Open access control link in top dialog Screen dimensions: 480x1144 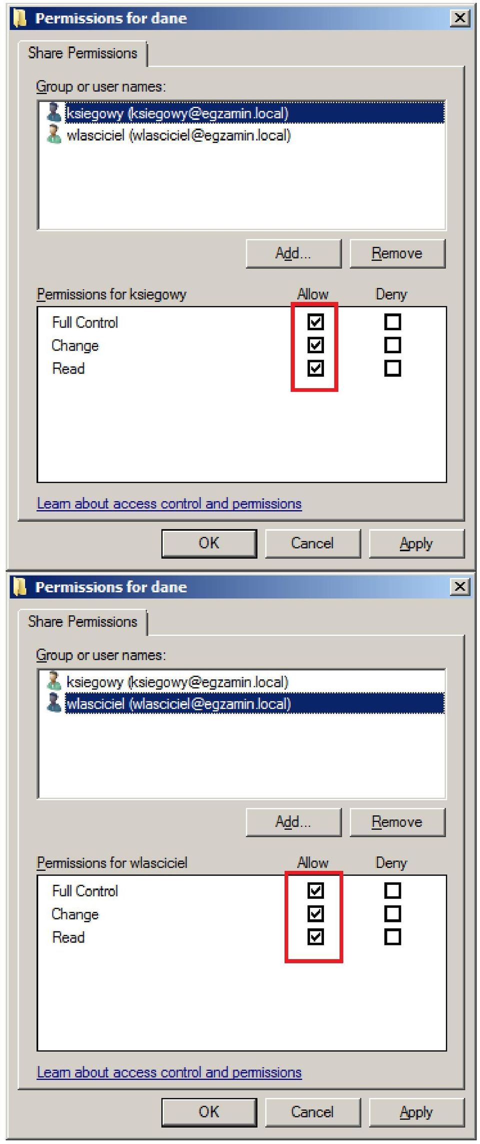(x=169, y=503)
